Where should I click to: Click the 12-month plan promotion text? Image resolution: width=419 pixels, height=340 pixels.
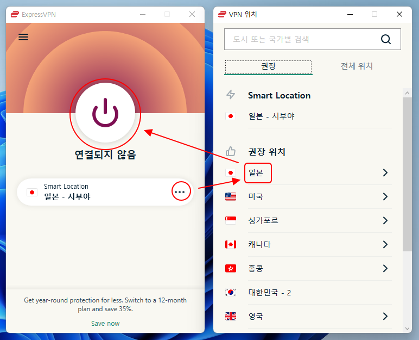pyautogui.click(x=105, y=304)
